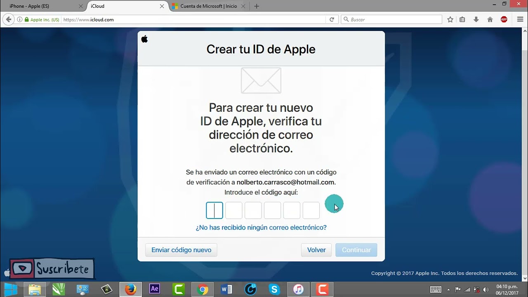Viewport: 528px width, 297px height.
Task: Open the Firefox hamburger menu
Action: pyautogui.click(x=520, y=19)
